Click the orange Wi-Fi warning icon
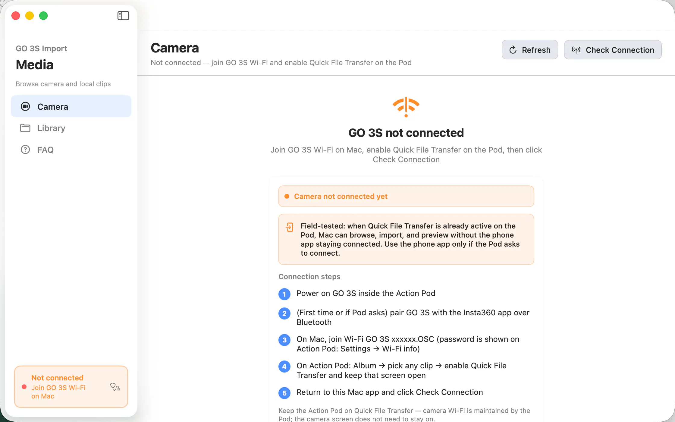The height and width of the screenshot is (422, 675). pyautogui.click(x=406, y=107)
